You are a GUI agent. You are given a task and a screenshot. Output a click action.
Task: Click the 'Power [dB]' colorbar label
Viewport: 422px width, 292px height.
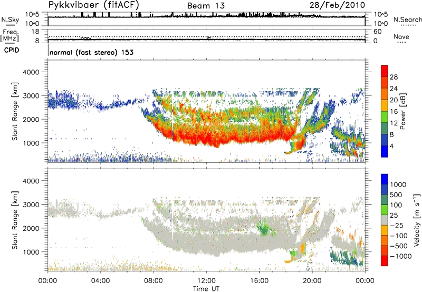click(403, 111)
